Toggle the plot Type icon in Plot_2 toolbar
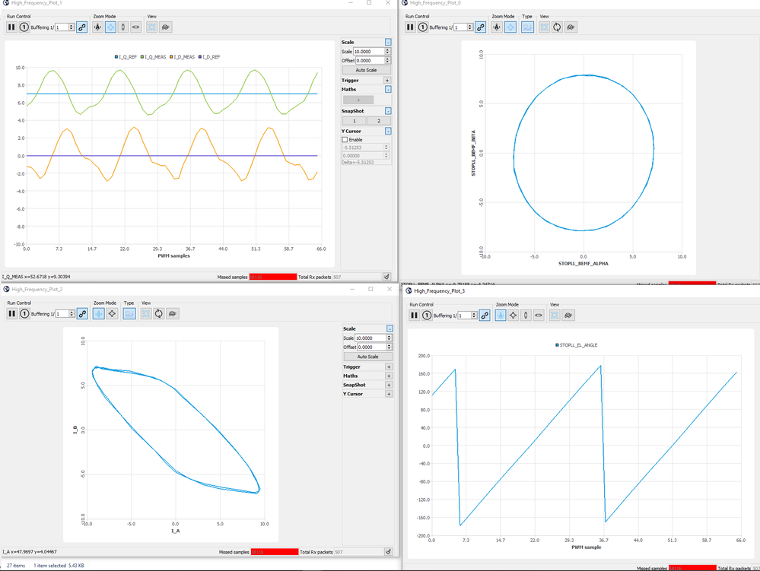The width and height of the screenshot is (760, 571). (x=129, y=313)
